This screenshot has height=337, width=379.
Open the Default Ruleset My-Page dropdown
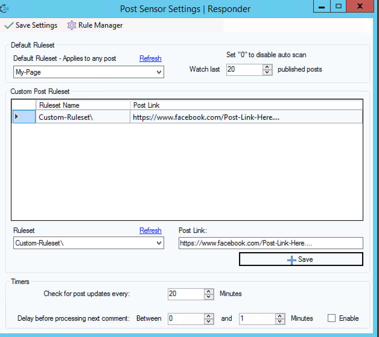click(159, 72)
